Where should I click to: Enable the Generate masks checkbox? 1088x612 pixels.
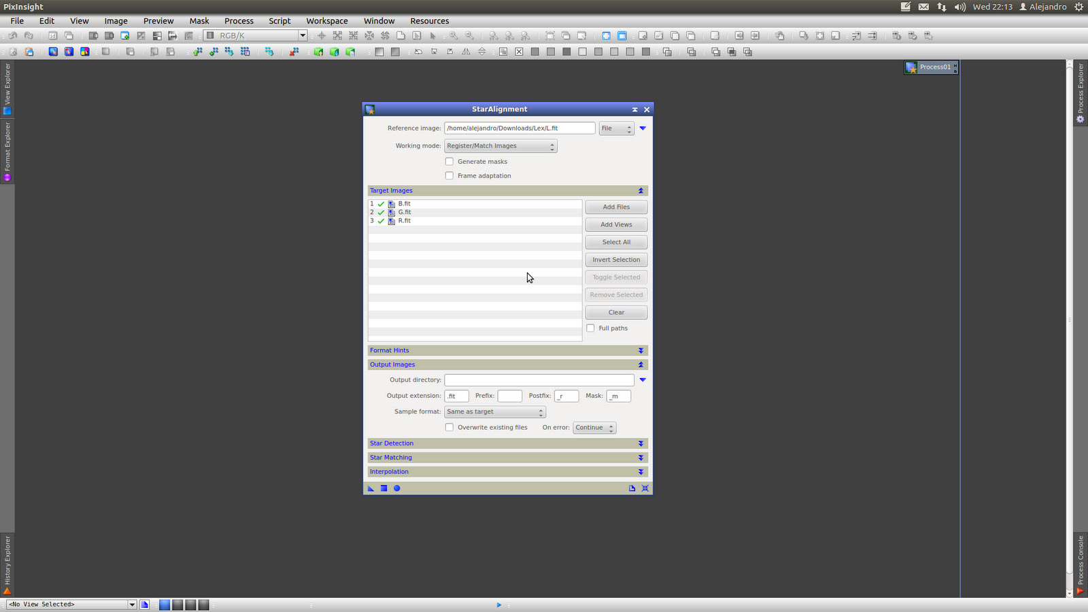click(x=449, y=162)
